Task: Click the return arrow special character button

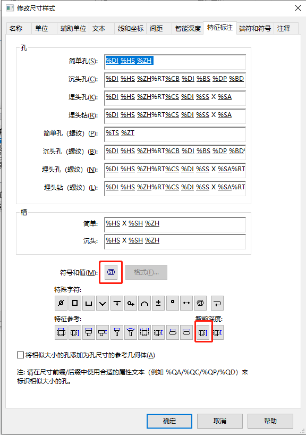Action: coord(217,303)
